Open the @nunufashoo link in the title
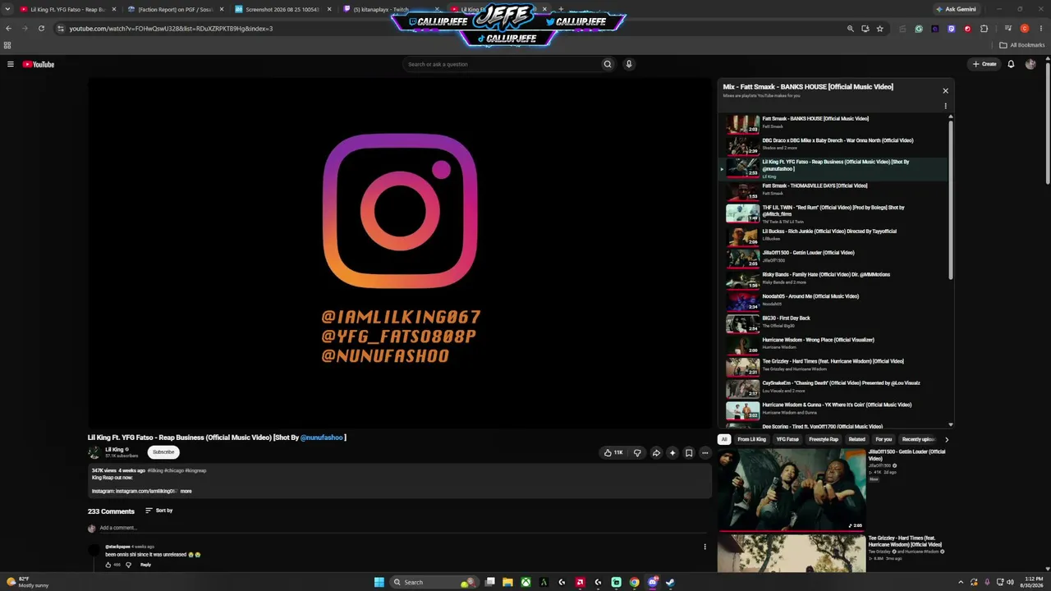This screenshot has height=591, width=1051. (x=321, y=438)
